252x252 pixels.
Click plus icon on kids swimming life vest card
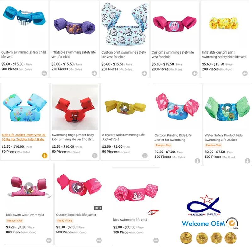156,240
